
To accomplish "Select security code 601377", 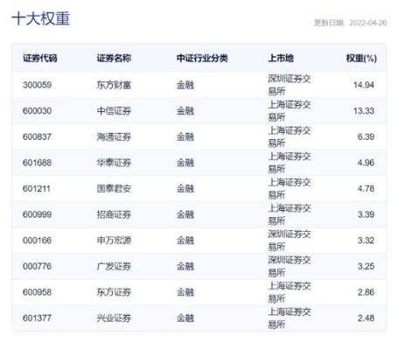I will click(x=37, y=318).
